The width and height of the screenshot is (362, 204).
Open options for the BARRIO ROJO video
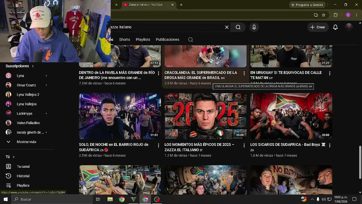click(x=158, y=145)
